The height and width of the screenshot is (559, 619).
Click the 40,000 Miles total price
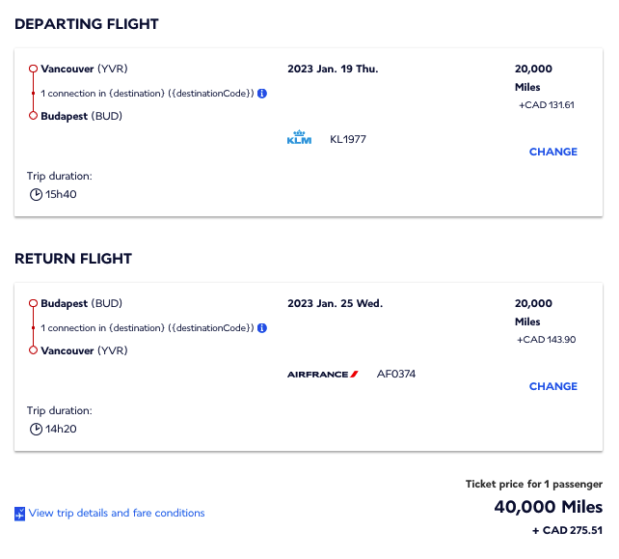pyautogui.click(x=548, y=507)
